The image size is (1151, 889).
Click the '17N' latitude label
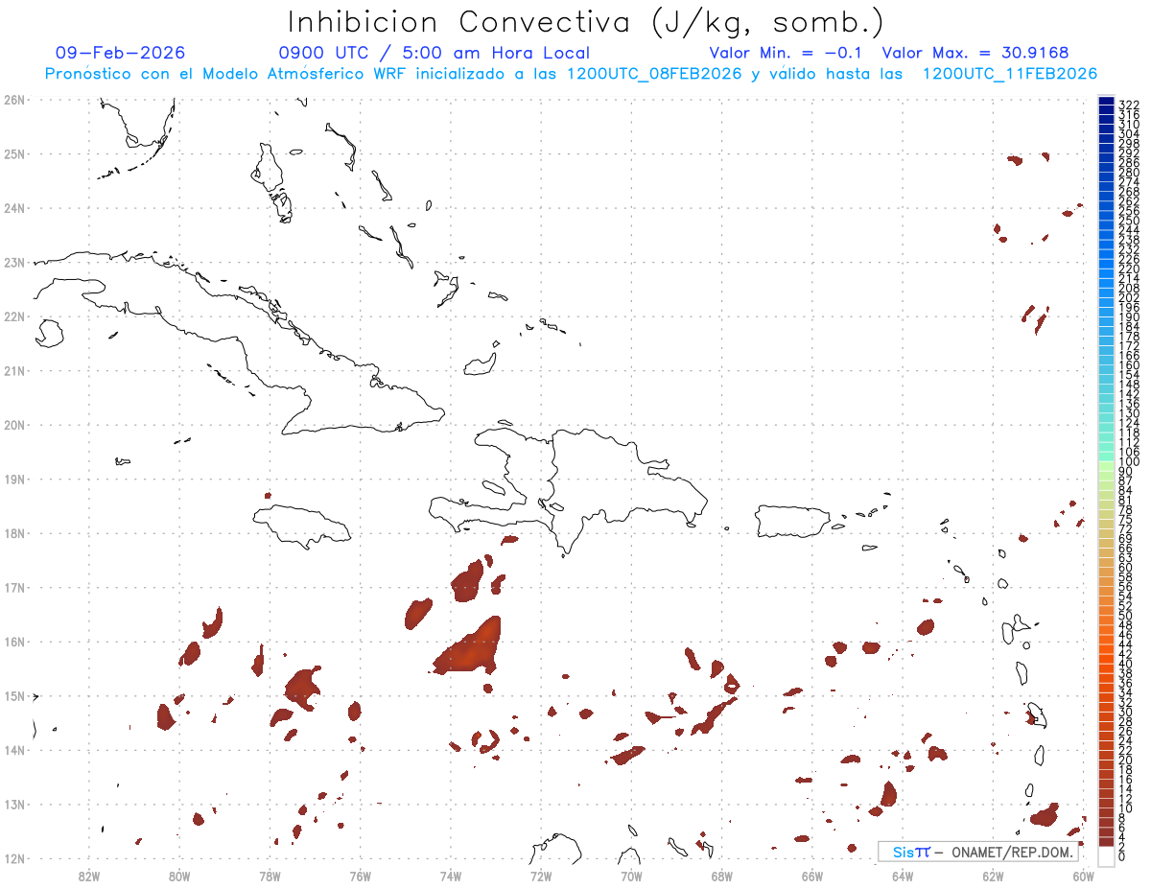coord(14,587)
